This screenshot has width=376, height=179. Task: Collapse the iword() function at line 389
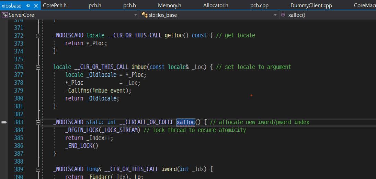click(x=38, y=169)
